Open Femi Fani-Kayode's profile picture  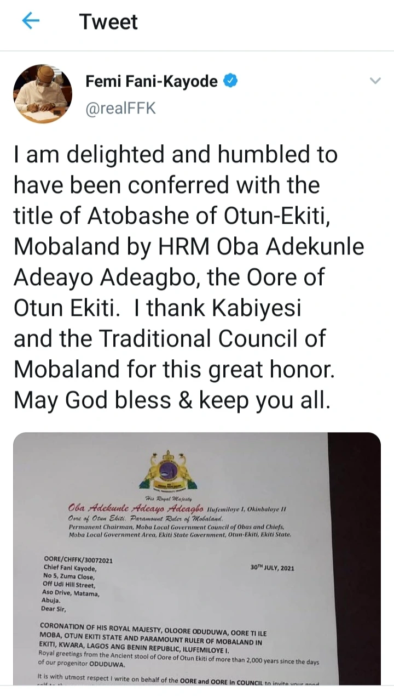point(43,94)
